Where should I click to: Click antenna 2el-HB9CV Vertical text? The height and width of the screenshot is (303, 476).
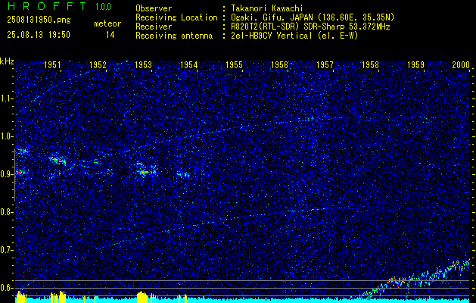point(294,36)
